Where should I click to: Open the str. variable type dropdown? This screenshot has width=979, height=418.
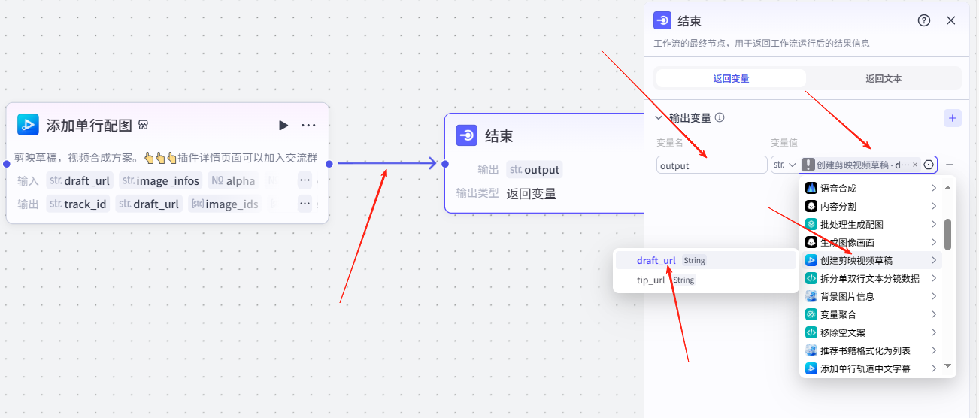[x=784, y=165]
